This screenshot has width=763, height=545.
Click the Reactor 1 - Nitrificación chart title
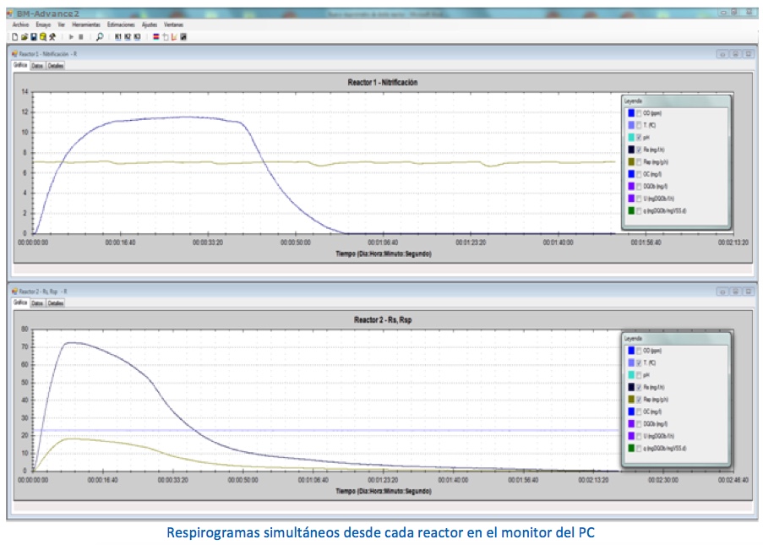click(x=383, y=82)
